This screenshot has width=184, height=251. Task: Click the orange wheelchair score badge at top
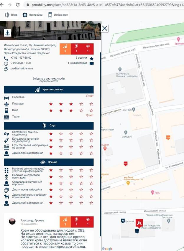(x=65, y=49)
